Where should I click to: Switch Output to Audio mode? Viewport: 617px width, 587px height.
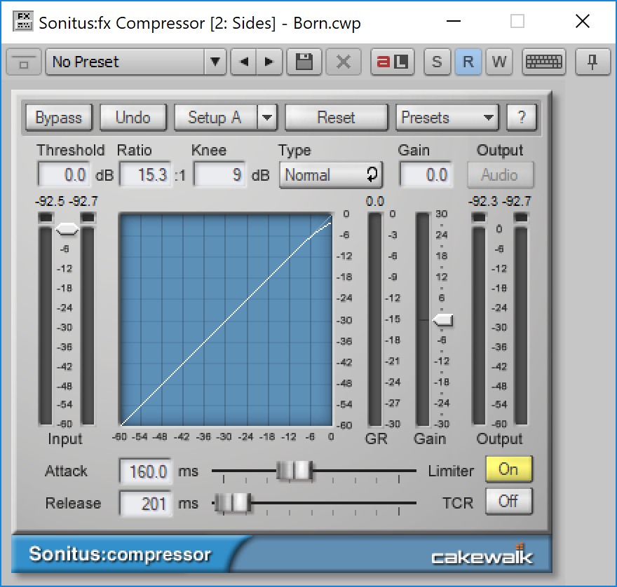click(500, 174)
